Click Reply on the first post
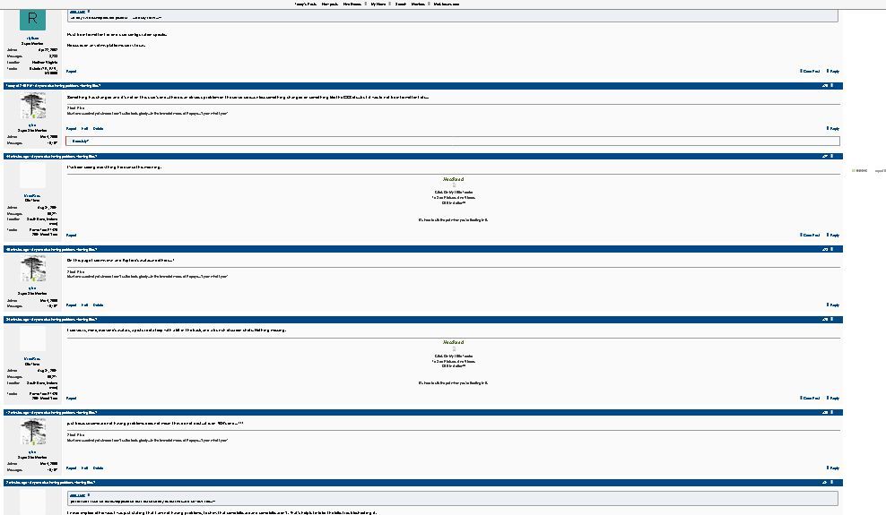 [833, 71]
